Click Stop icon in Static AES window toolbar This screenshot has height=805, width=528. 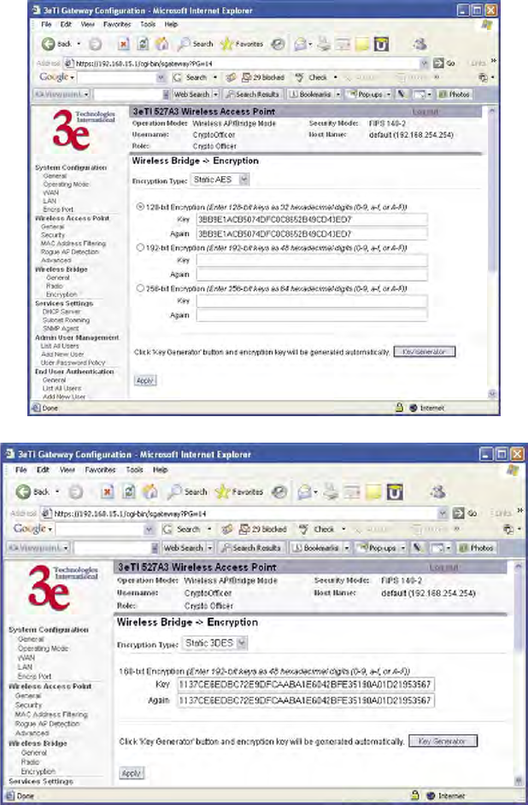pos(123,44)
